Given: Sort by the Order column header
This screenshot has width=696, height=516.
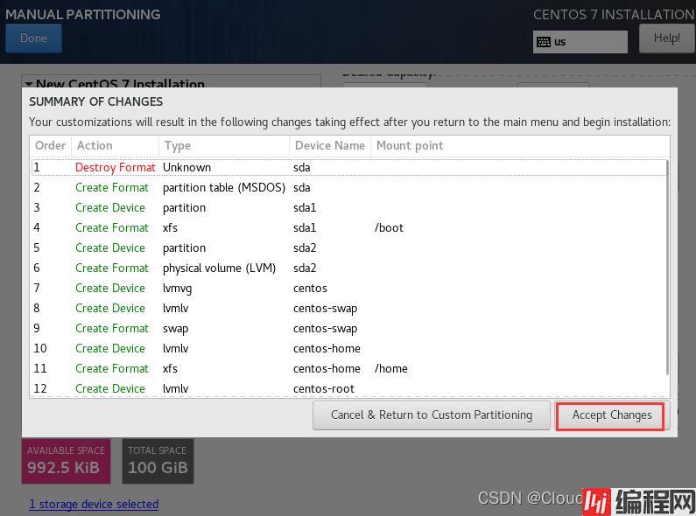Looking at the screenshot, I should point(50,146).
